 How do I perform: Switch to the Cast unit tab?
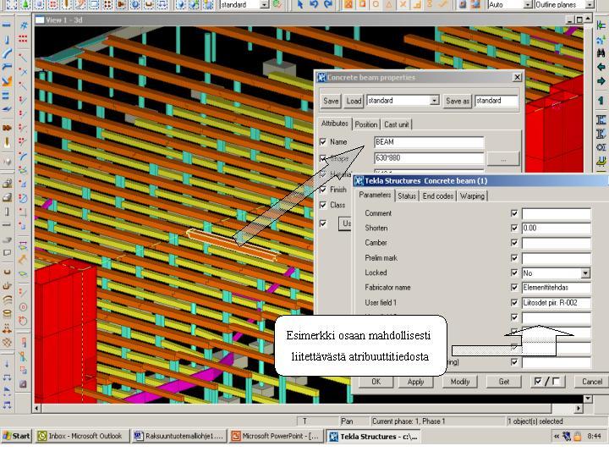coord(396,124)
